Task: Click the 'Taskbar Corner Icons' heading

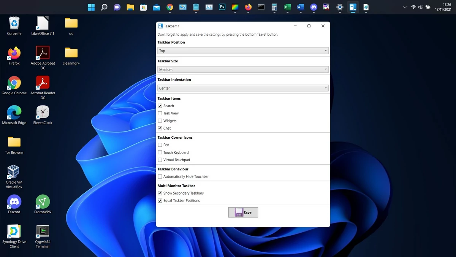Action: click(x=175, y=138)
